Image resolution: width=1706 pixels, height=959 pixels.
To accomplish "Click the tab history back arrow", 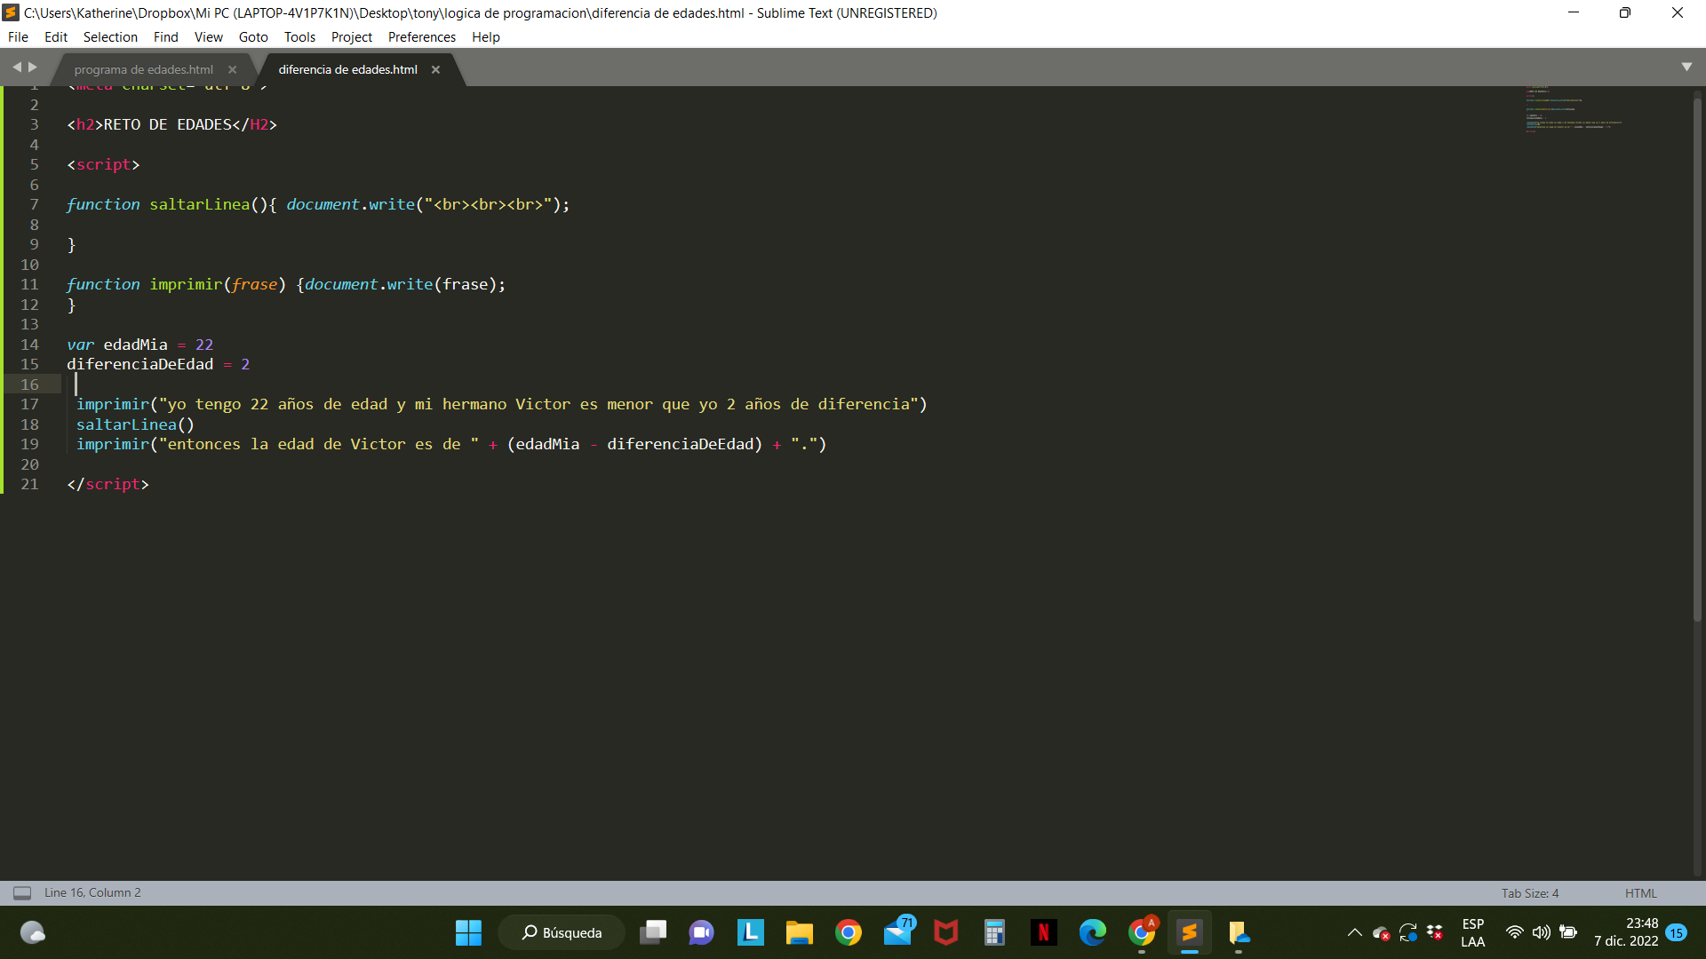I will point(16,67).
